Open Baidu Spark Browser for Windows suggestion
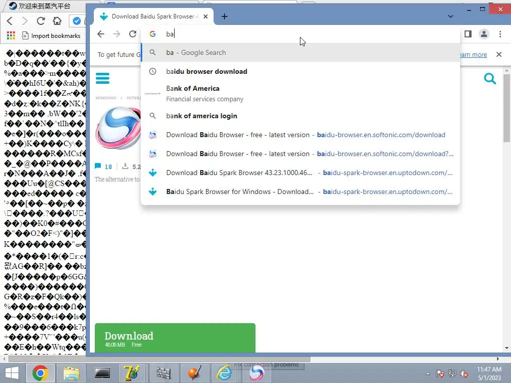 pos(300,191)
